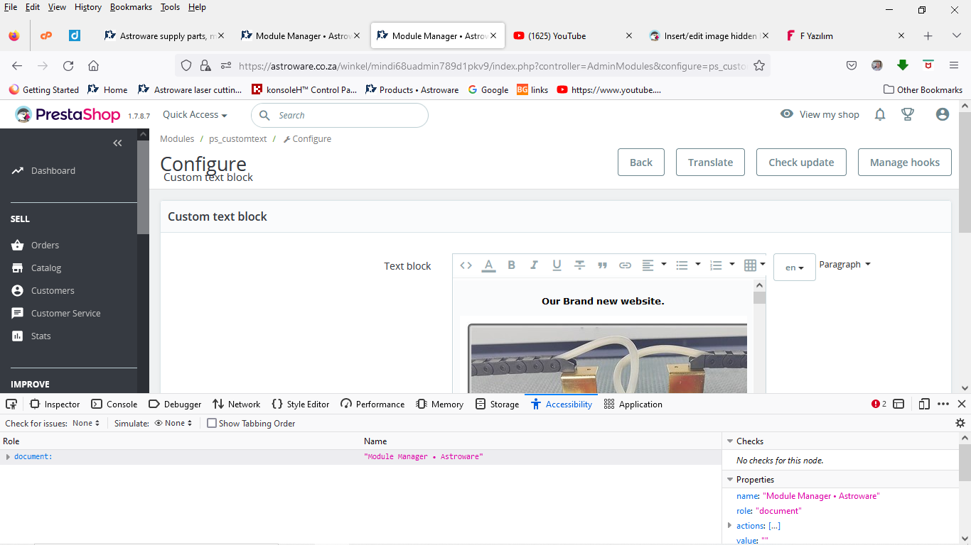Insert blockquote in text editor

click(x=602, y=265)
